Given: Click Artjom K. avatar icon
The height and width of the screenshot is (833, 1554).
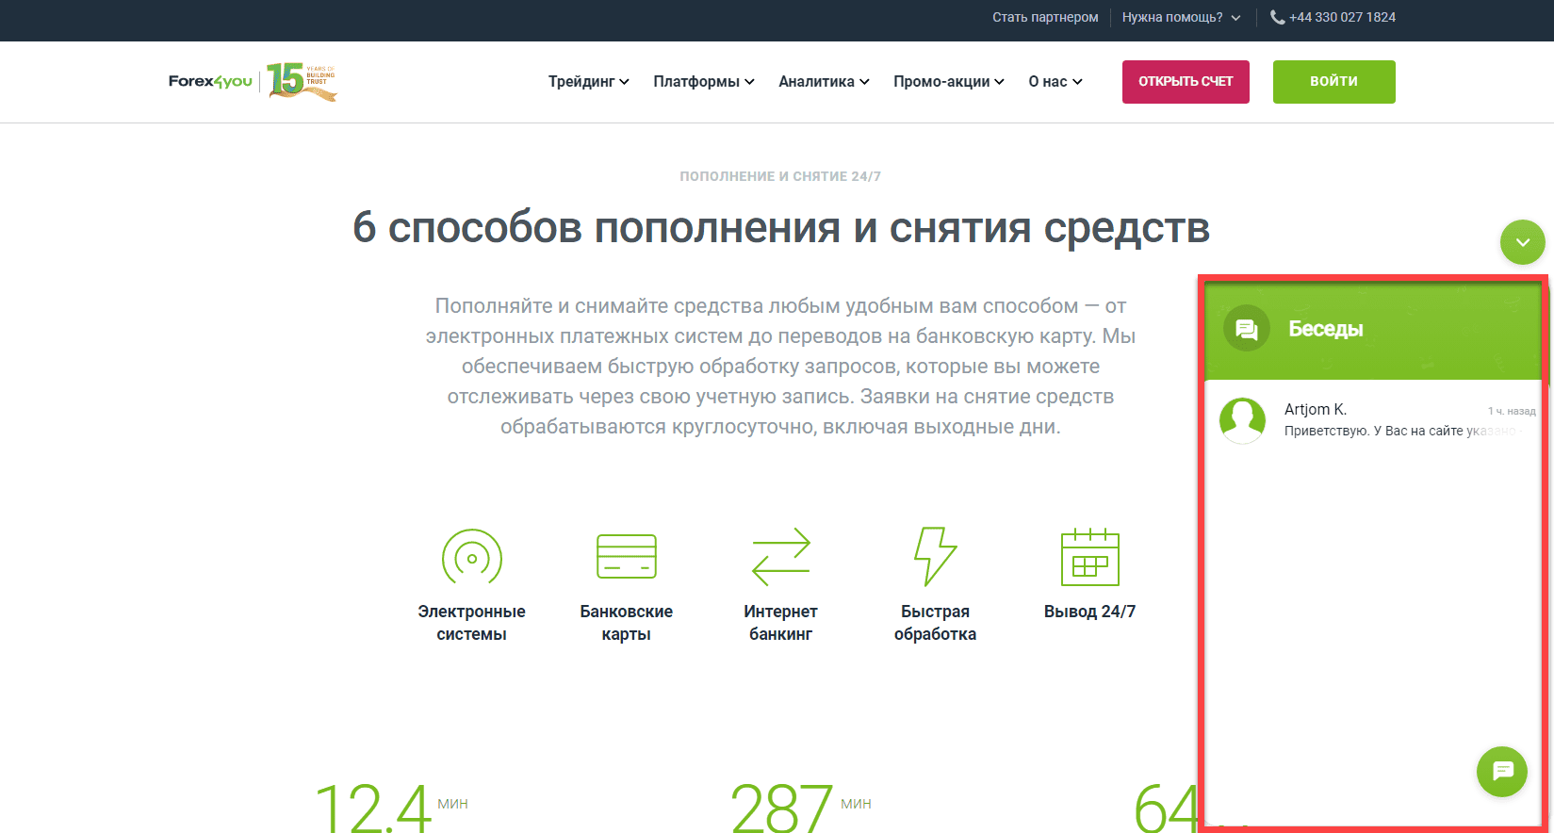Looking at the screenshot, I should (1242, 420).
